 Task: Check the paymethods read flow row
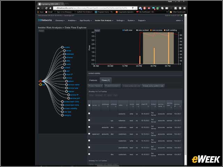[89, 148]
